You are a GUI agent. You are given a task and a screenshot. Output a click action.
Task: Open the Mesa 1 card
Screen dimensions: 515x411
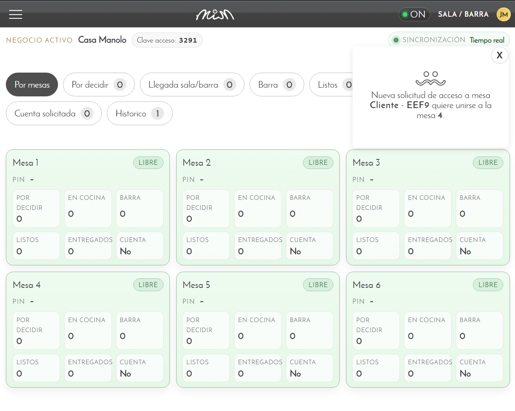[x=88, y=207]
